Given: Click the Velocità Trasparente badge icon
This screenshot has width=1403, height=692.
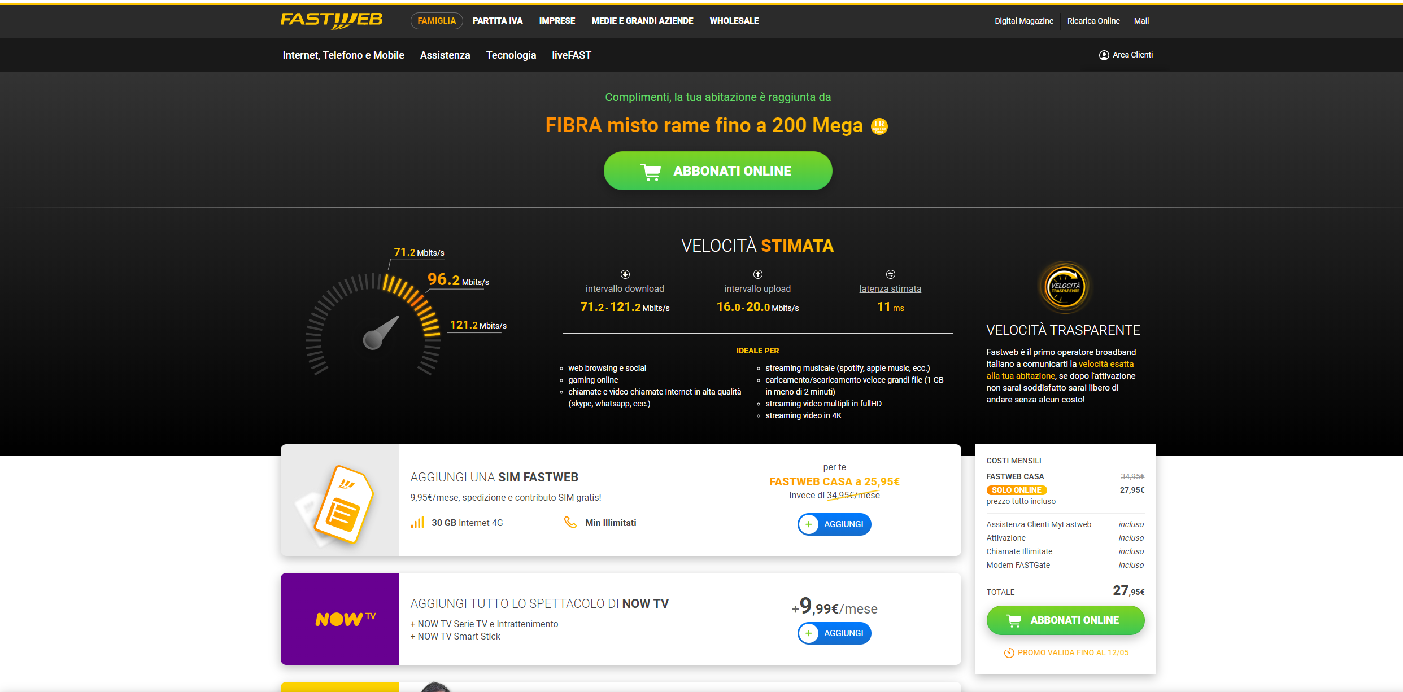Looking at the screenshot, I should (x=1065, y=287).
